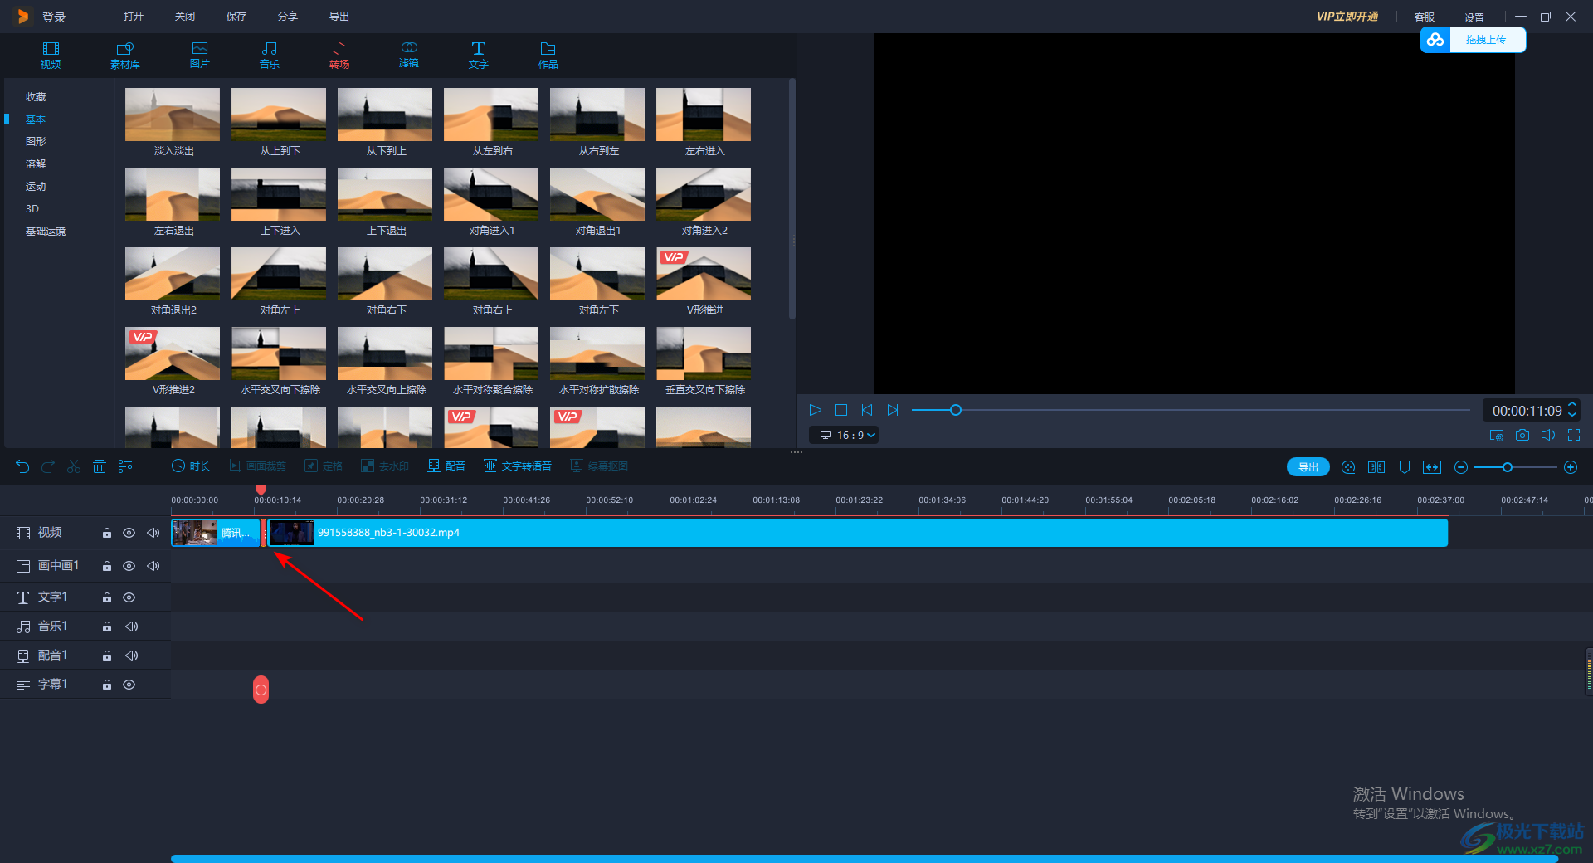
Task: Click the 文字转语音 text-to-speech tool
Action: [518, 466]
